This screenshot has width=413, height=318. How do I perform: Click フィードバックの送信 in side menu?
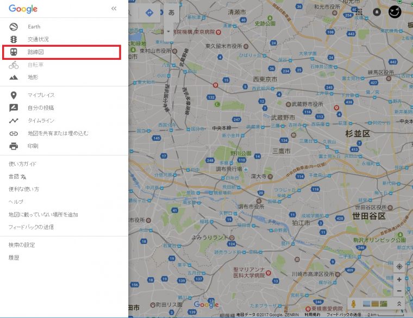(x=31, y=227)
